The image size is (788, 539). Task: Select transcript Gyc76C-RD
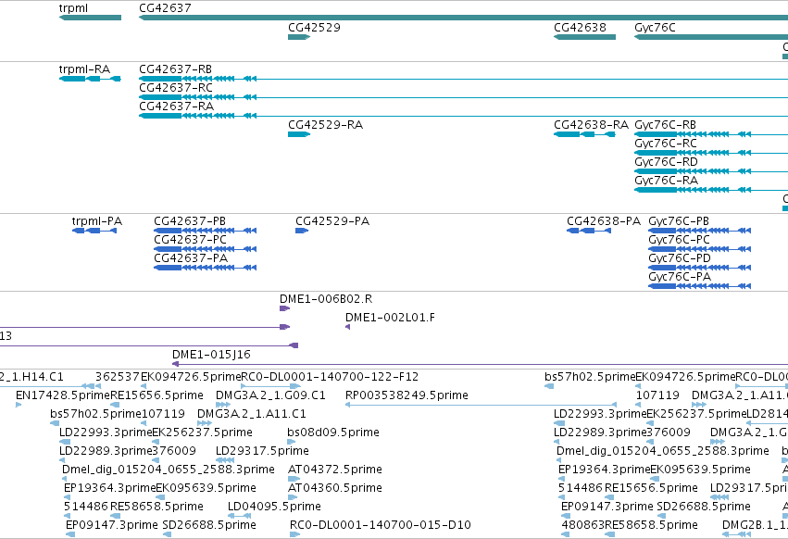[x=711, y=171]
